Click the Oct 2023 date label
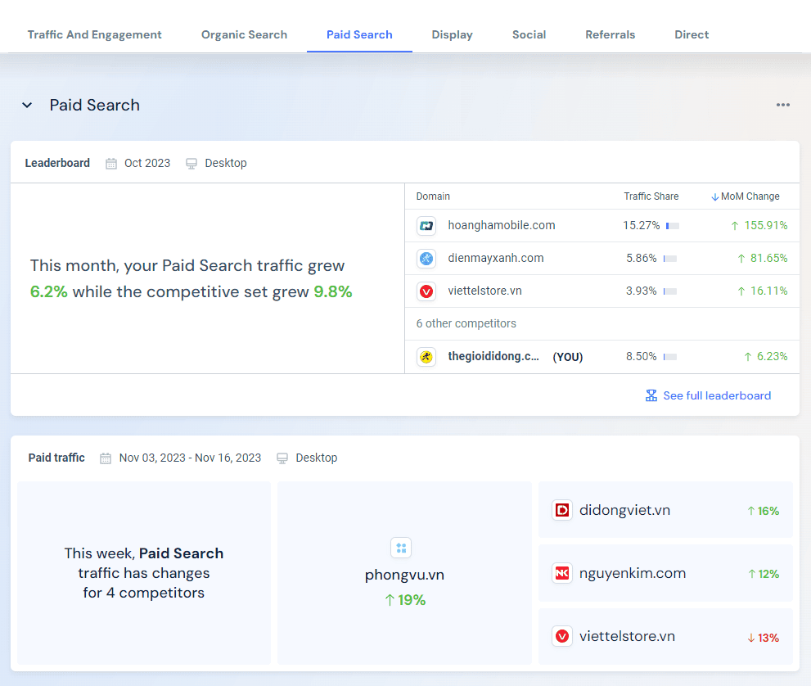This screenshot has height=686, width=811. click(147, 163)
